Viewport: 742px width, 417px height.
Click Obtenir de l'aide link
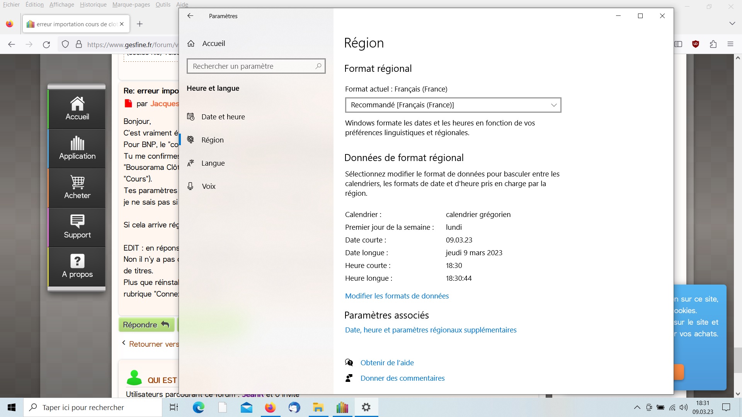(x=387, y=363)
